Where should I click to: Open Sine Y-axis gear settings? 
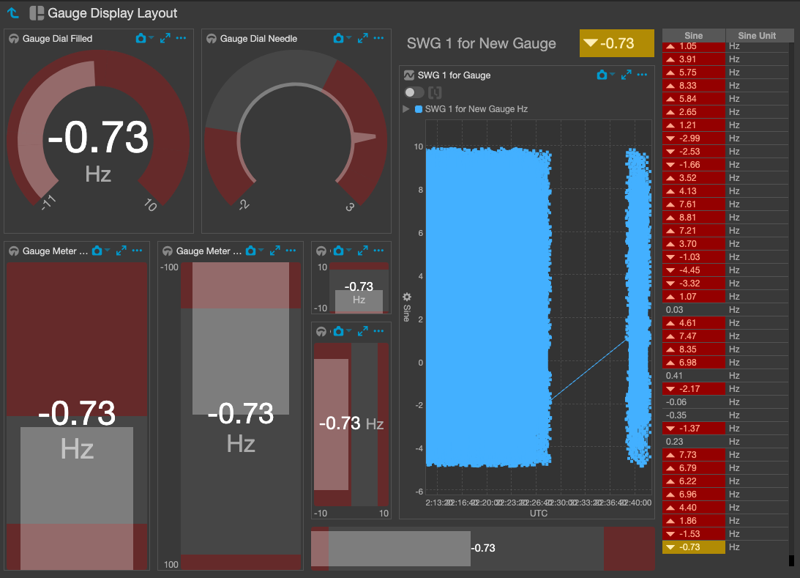point(407,297)
